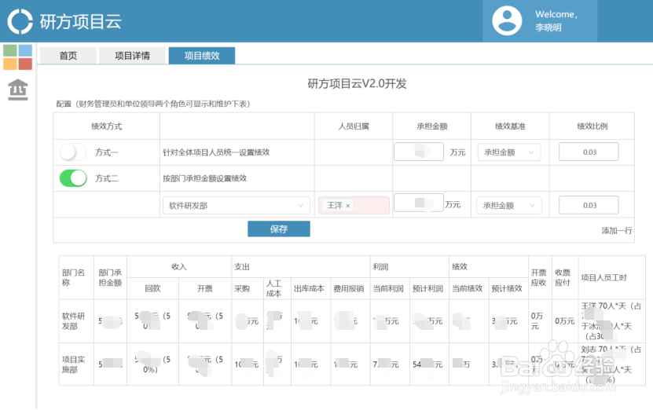This screenshot has width=653, height=410.
Task: Open the user avatar profile icon
Action: pos(507,20)
